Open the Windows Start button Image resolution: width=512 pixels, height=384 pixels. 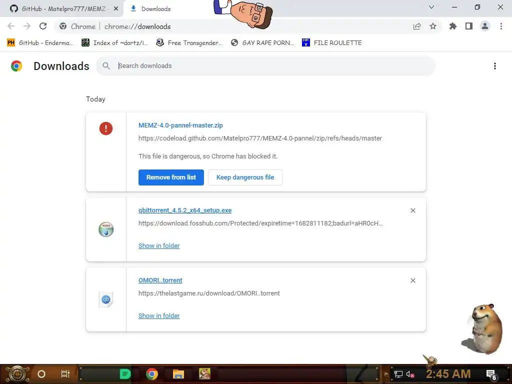coord(17,374)
